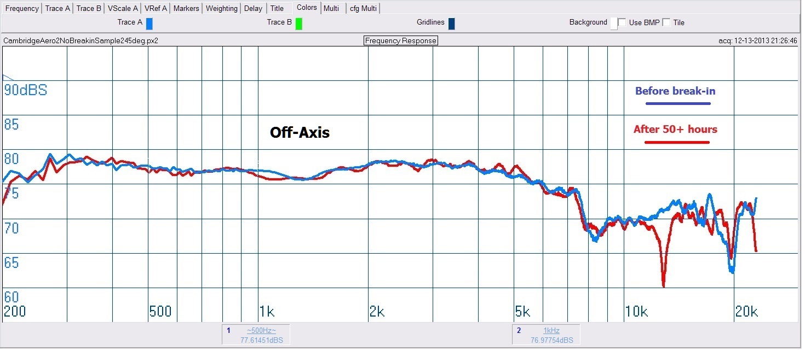Image resolution: width=805 pixels, height=351 pixels.
Task: Pick the Trace A blue color swatch
Action: [x=149, y=23]
